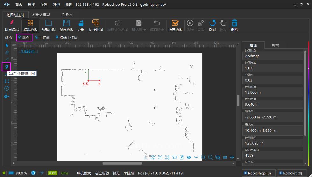Click the 125.898 ㎡ map area value
This screenshot has height=177, width=312.
pyautogui.click(x=273, y=143)
